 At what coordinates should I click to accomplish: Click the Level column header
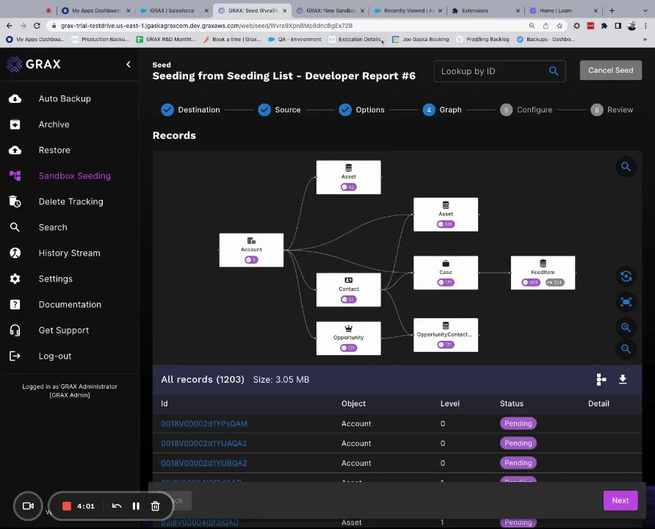click(450, 403)
